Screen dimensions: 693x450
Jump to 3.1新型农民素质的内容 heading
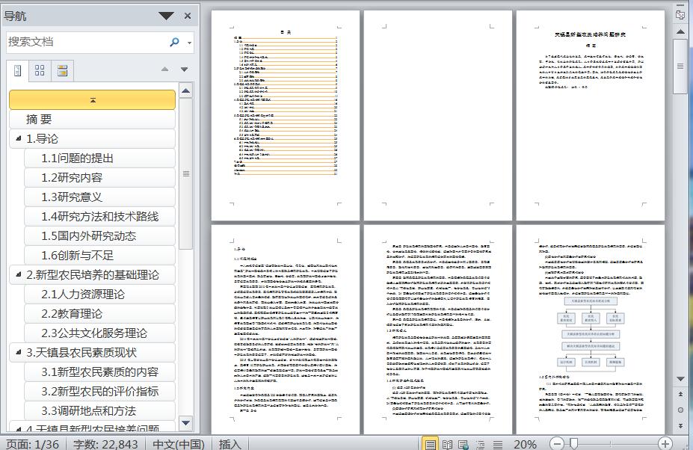[x=100, y=372]
